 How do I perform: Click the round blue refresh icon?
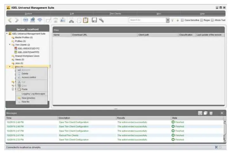point(25,20)
